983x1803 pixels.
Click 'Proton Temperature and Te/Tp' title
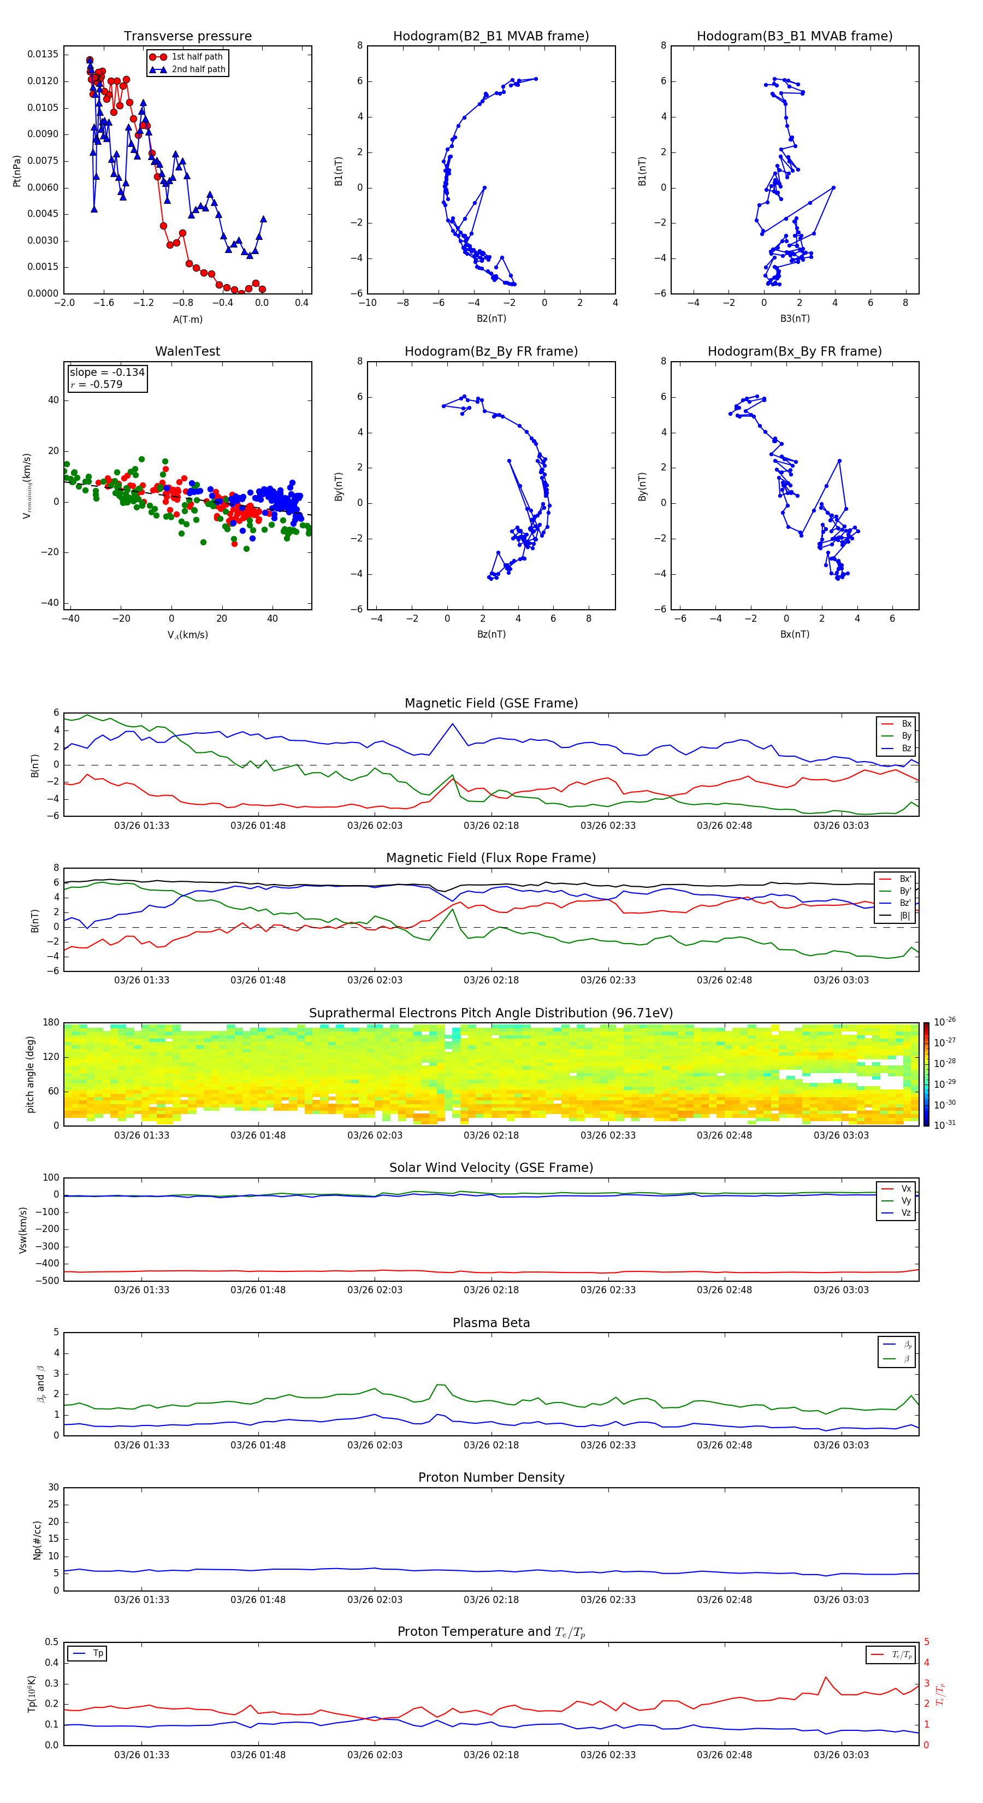[x=491, y=1632]
